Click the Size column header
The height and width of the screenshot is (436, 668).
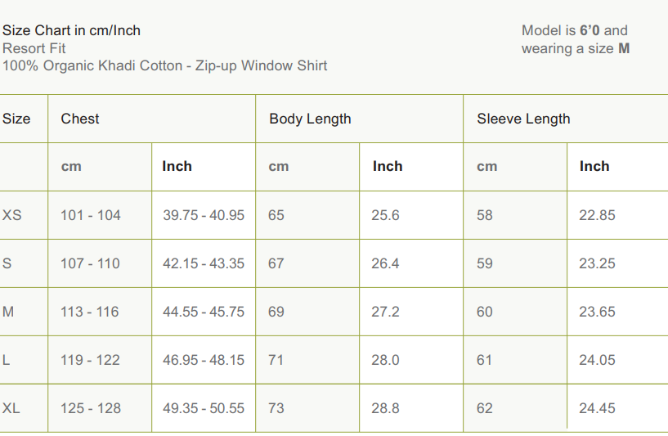tap(16, 119)
